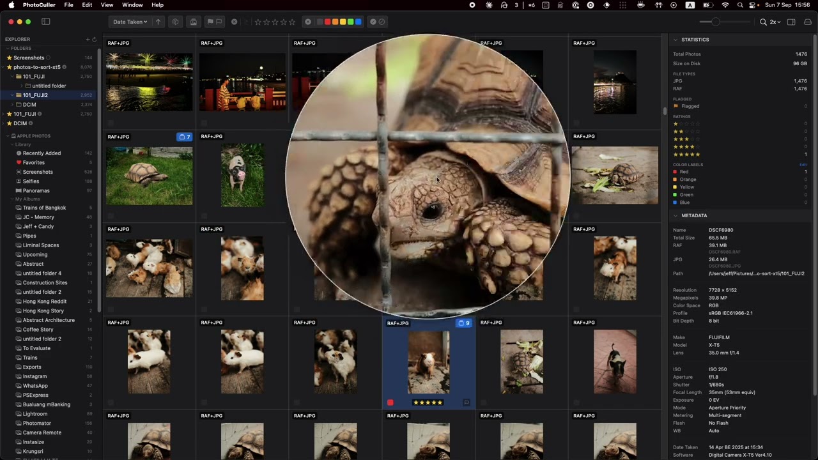This screenshot has height=460, width=818.
Task: Add a folder with the plus icon
Action: click(x=88, y=40)
